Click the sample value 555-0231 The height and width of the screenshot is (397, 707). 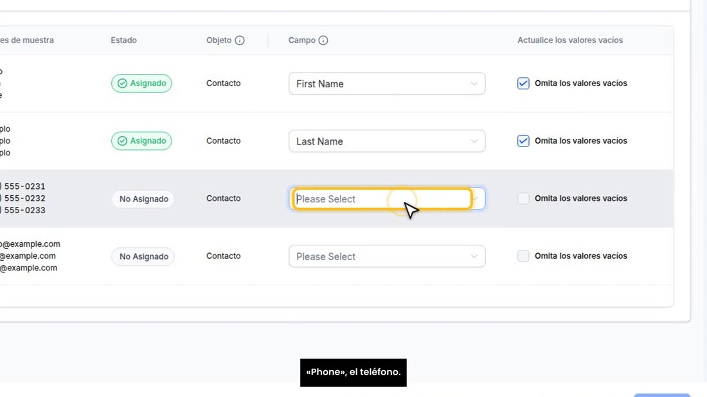(25, 186)
